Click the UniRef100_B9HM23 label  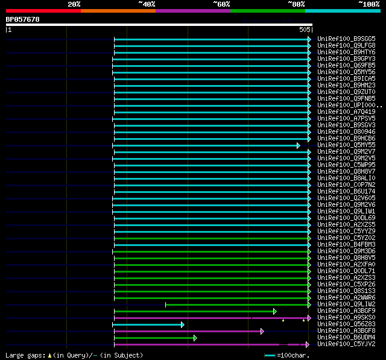[346, 86]
